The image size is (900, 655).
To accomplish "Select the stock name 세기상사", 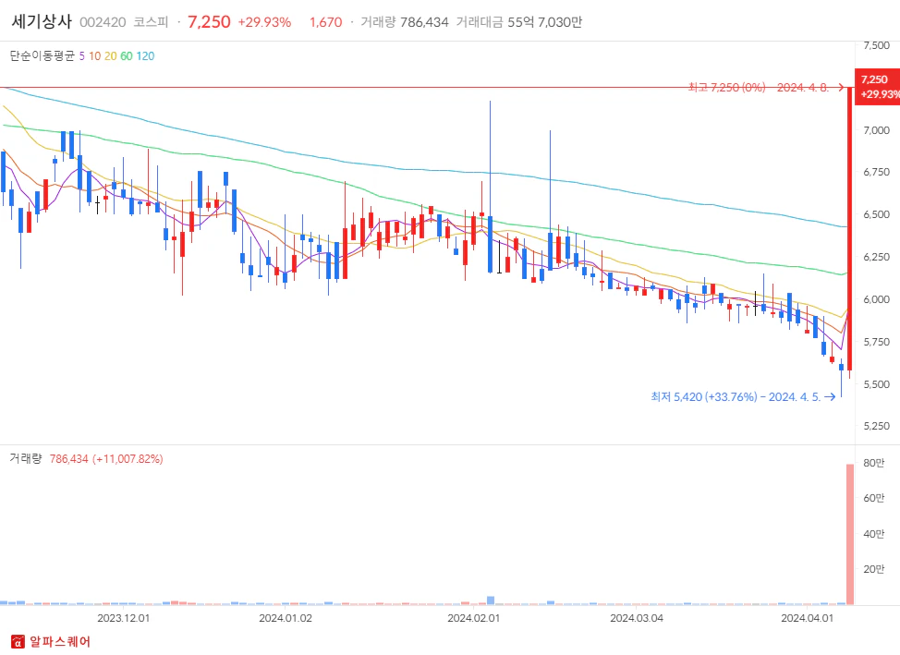I will click(42, 22).
